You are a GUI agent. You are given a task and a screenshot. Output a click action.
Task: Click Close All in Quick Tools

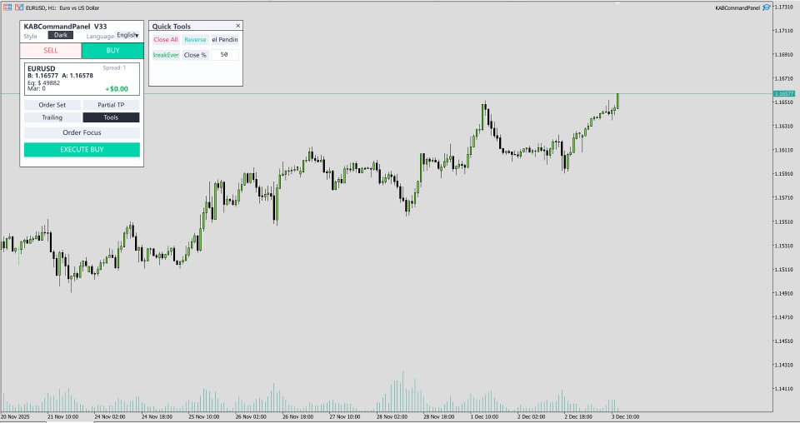(166, 40)
